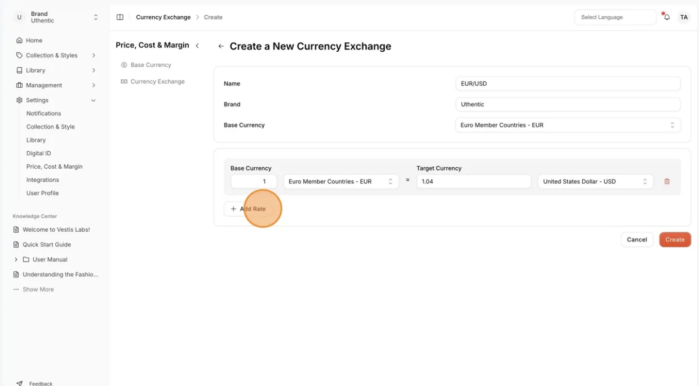Click the target rate field showing 1.04

(x=474, y=182)
